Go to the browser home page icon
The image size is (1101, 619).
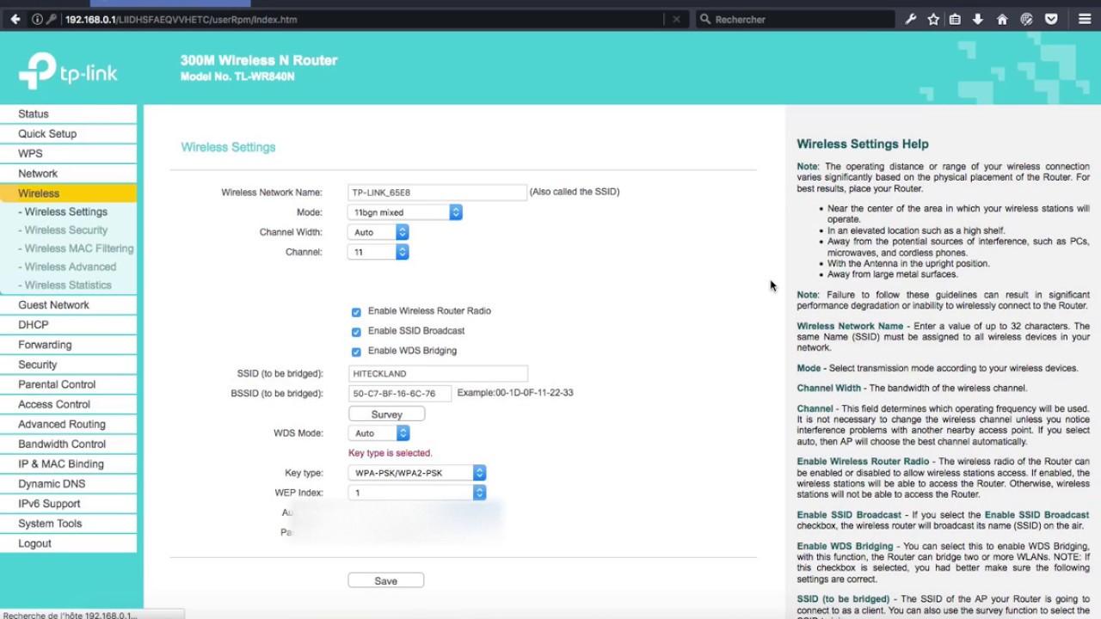[x=1002, y=19]
